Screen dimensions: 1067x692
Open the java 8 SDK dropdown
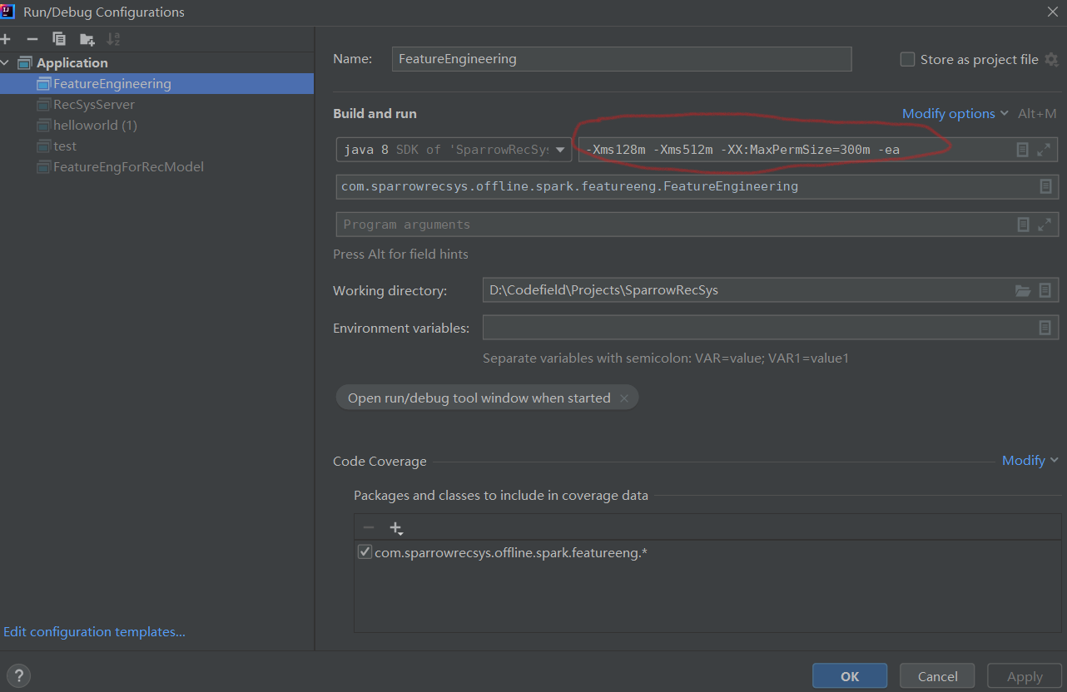pyautogui.click(x=454, y=150)
